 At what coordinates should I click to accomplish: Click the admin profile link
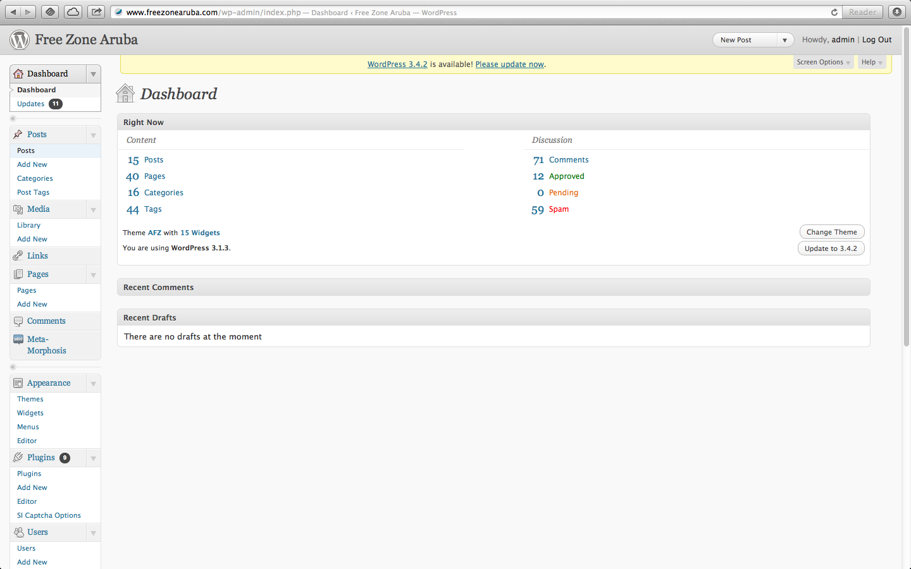843,40
